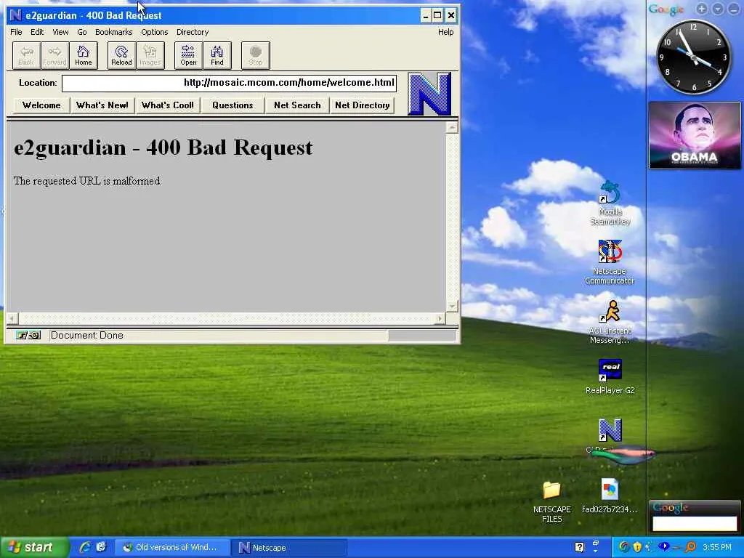Click the Back toolbar button in Netscape
This screenshot has width=744, height=558.
26,55
